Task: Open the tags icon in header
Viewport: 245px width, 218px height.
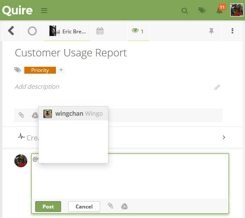Action: (202, 10)
